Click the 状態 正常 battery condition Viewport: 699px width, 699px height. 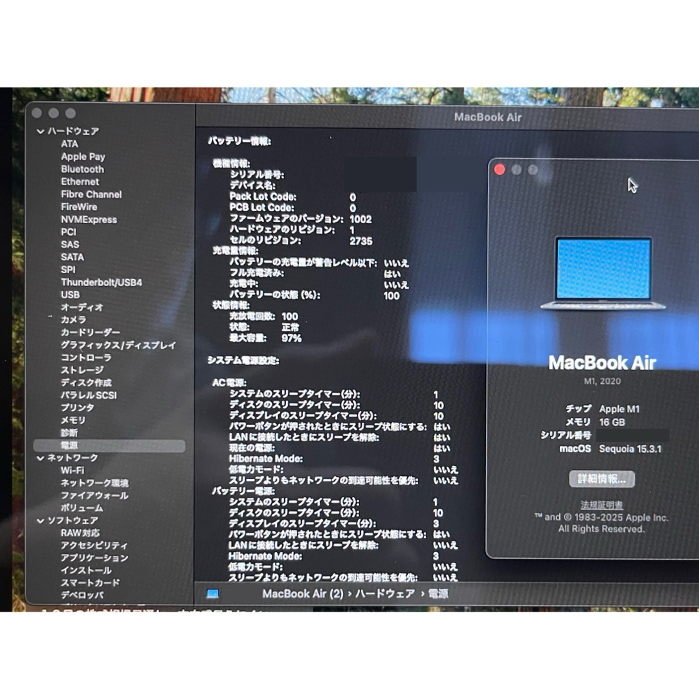point(290,327)
